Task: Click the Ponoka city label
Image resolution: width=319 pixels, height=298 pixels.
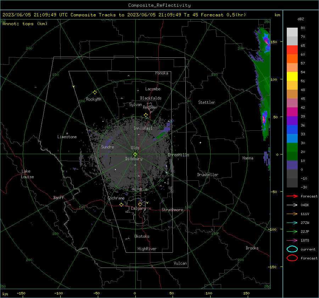Action: point(162,73)
